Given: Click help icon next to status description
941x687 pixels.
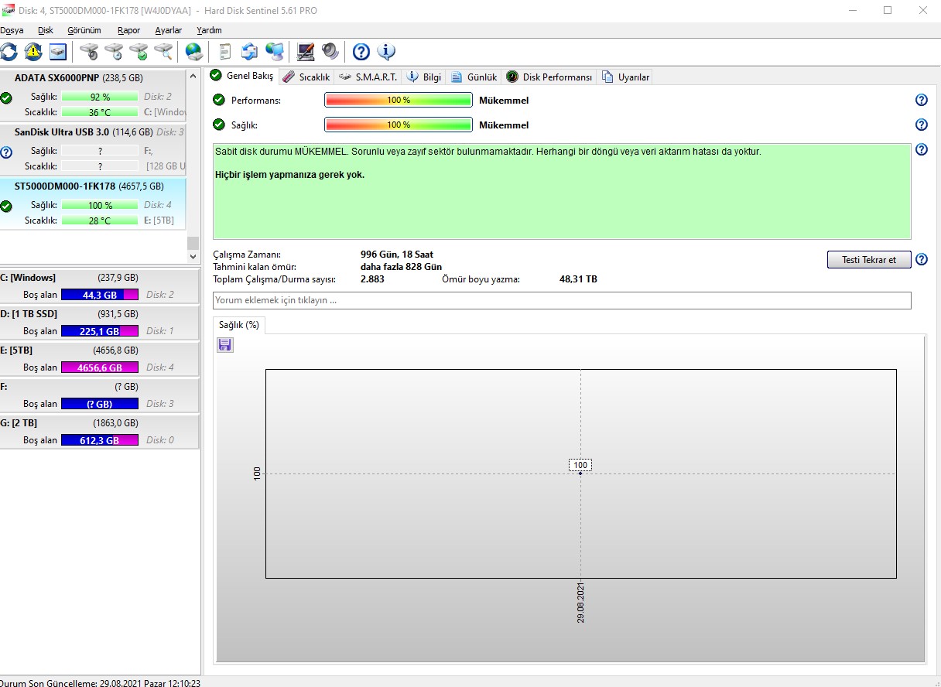Looking at the screenshot, I should (x=921, y=149).
